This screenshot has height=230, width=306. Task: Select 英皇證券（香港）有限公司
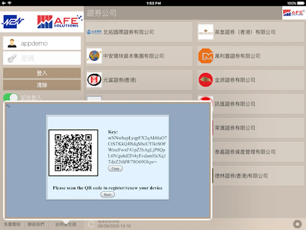tap(251, 32)
